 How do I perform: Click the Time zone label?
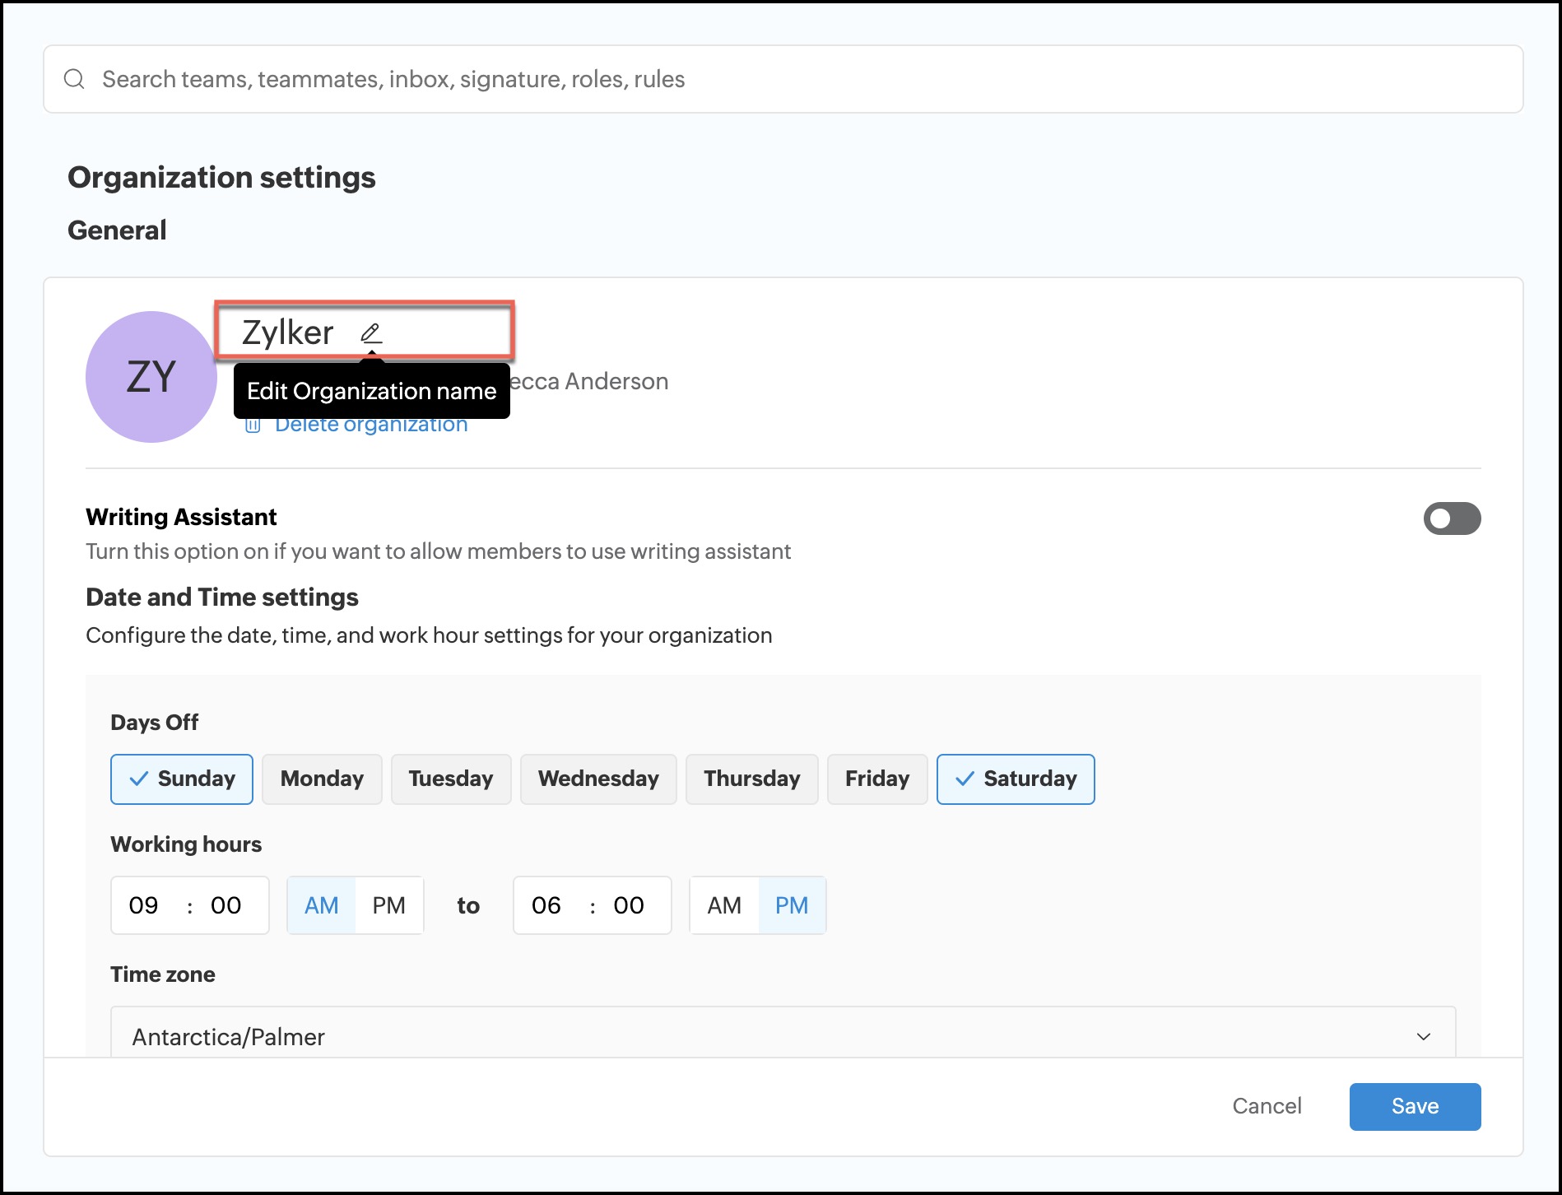click(163, 974)
